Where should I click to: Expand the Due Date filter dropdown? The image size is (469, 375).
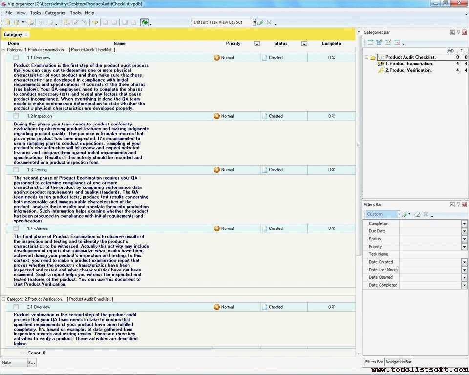[464, 231]
